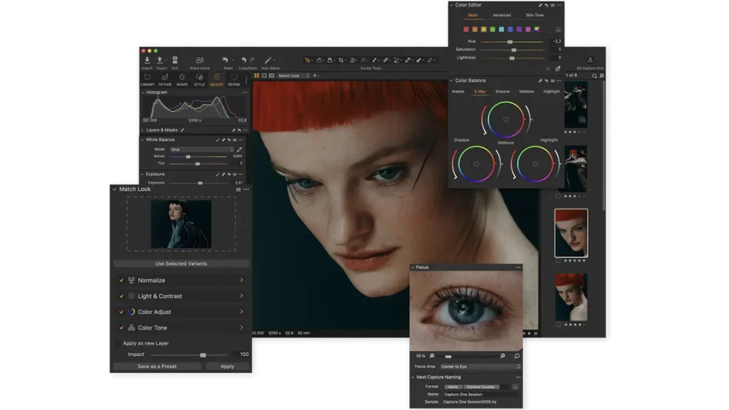The image size is (729, 410).
Task: Click the Import icon in toolbar
Action: [147, 61]
